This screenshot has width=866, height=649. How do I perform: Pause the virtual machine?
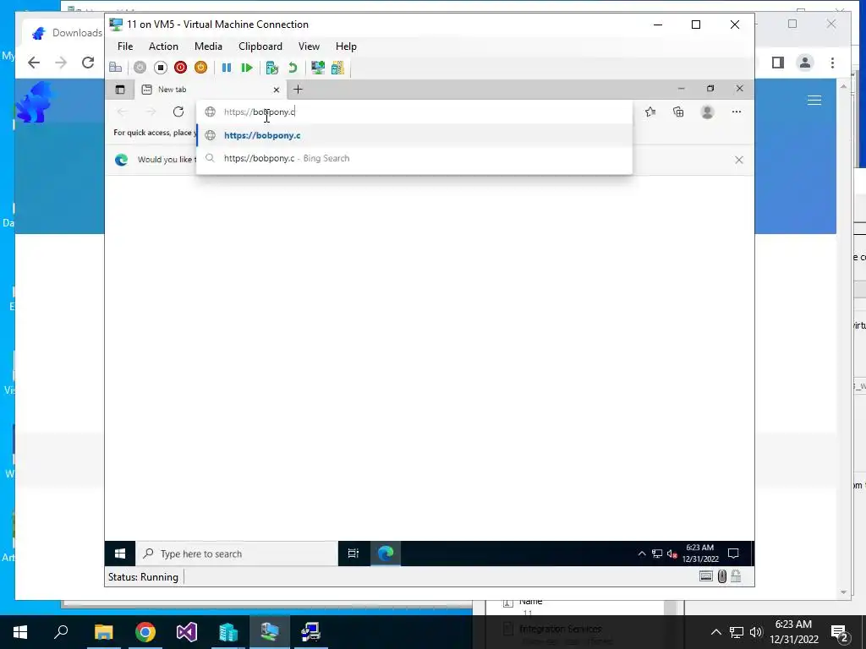pyautogui.click(x=227, y=68)
